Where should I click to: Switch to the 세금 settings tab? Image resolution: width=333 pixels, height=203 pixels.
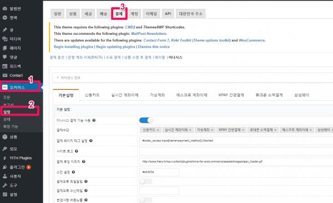tap(88, 14)
